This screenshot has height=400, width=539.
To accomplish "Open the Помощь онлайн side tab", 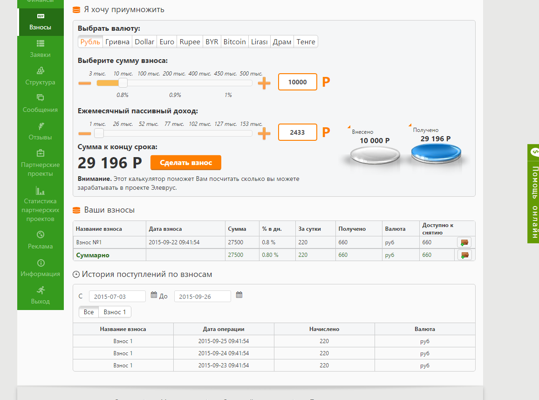I will click(x=533, y=193).
